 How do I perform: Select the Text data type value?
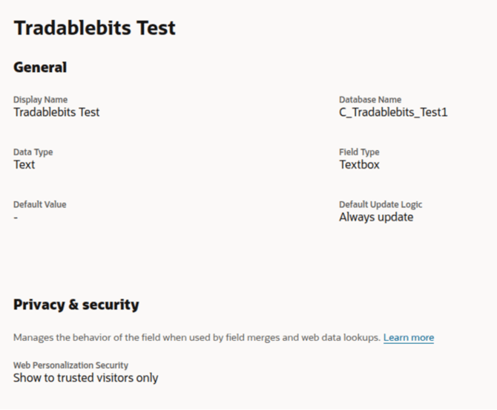(x=24, y=165)
